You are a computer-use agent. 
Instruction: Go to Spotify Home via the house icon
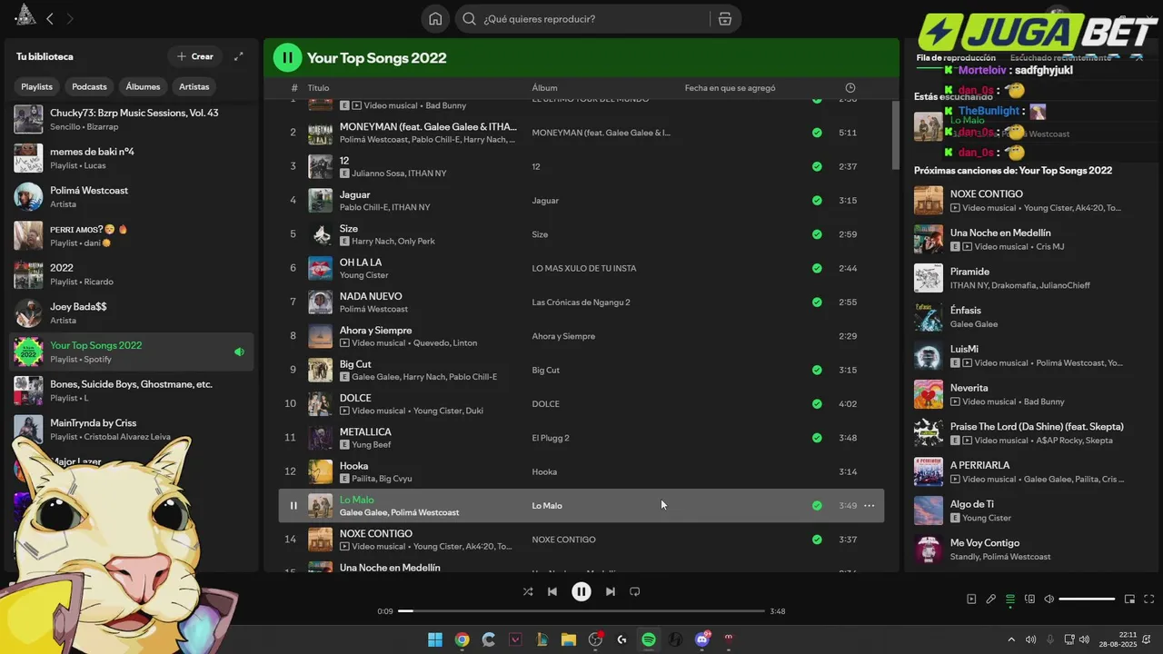[435, 19]
